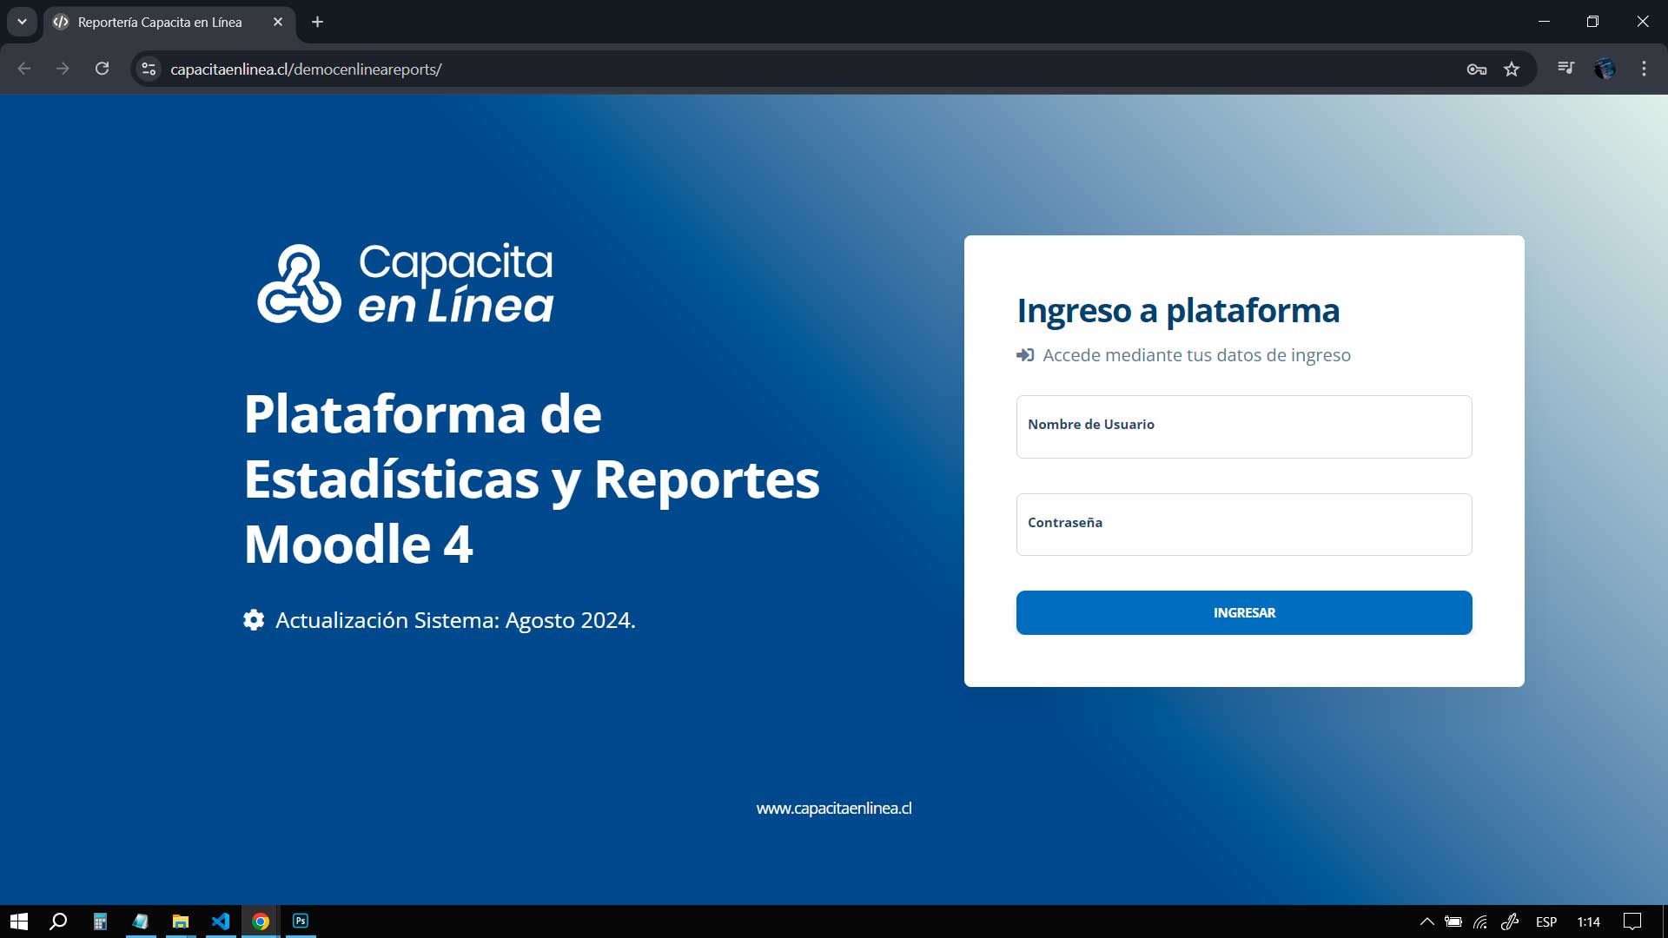This screenshot has width=1668, height=938.
Task: Open the notepad app icon in taskbar
Action: pyautogui.click(x=140, y=921)
